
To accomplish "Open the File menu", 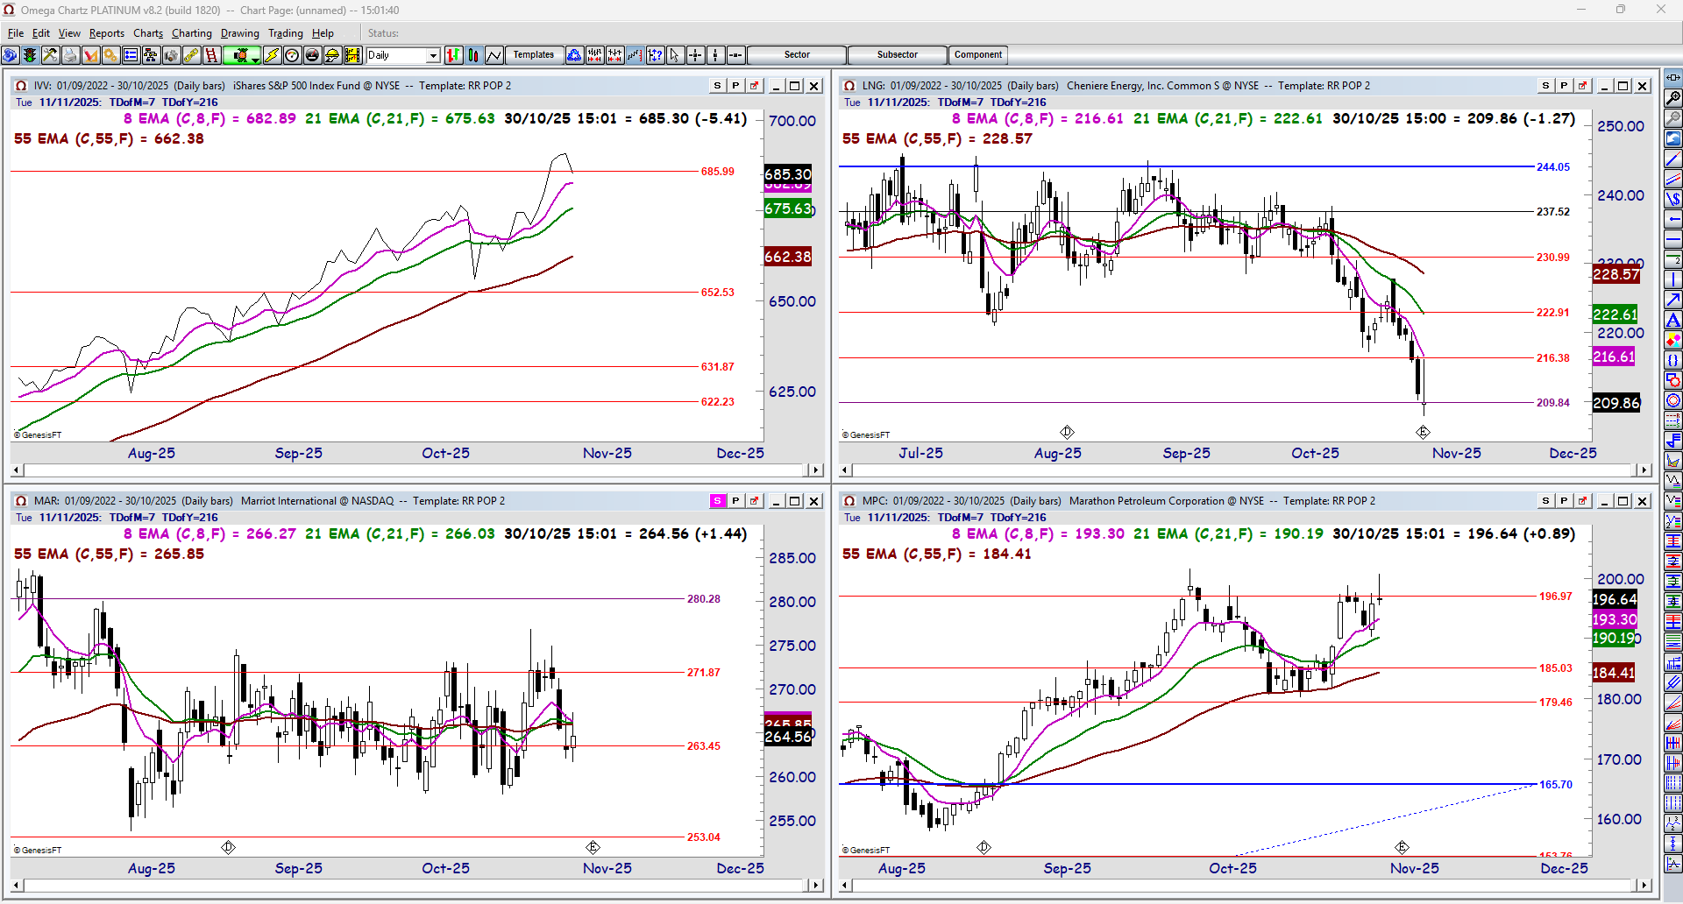I will click(x=16, y=33).
